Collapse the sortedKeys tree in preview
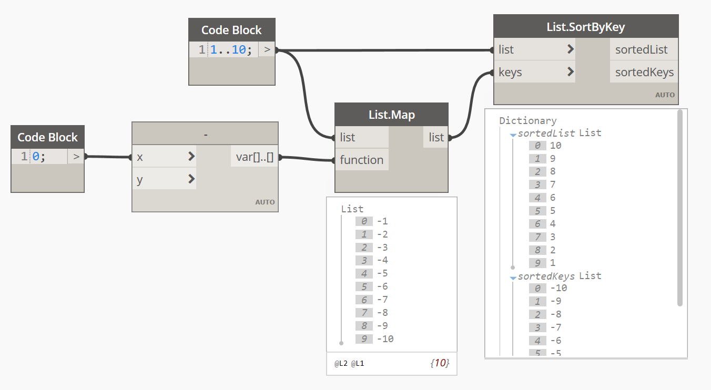 pos(513,278)
